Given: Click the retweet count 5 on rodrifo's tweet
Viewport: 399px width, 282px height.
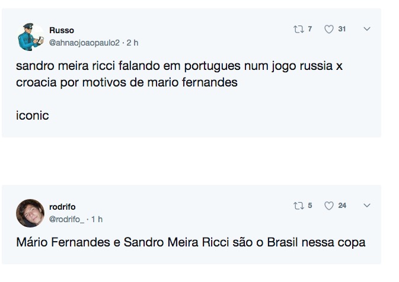Looking at the screenshot, I should click(309, 206).
